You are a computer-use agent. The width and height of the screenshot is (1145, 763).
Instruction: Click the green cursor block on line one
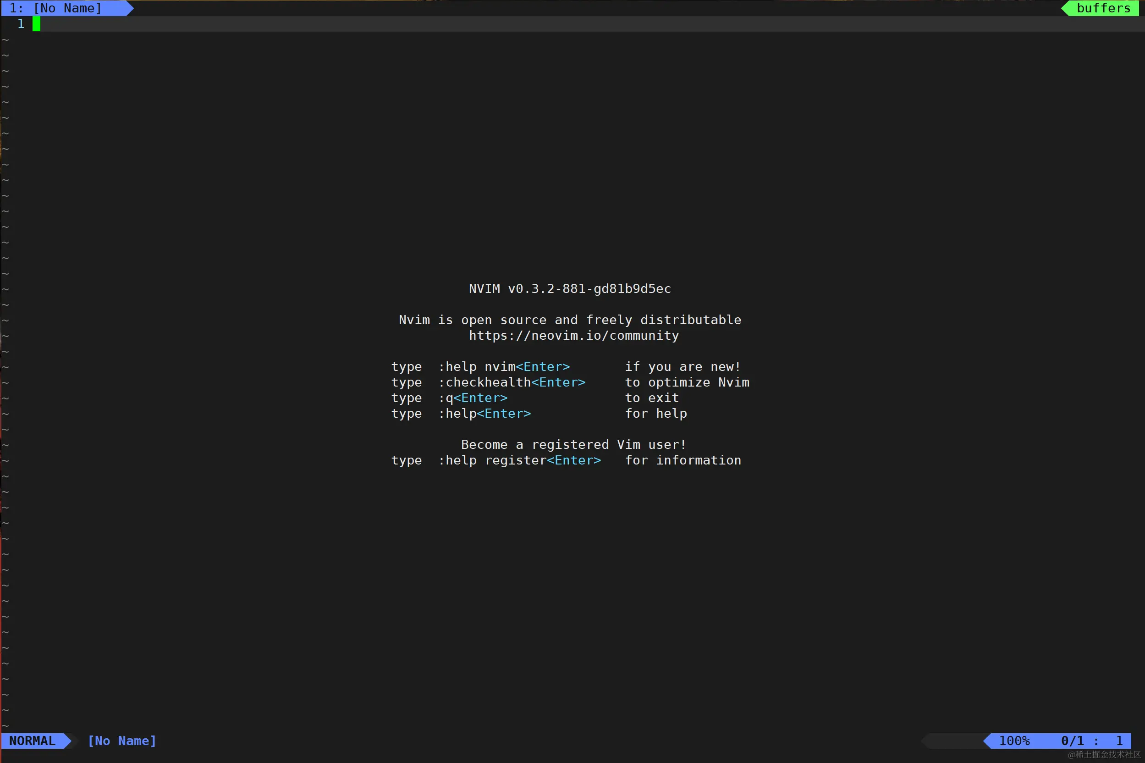click(37, 24)
